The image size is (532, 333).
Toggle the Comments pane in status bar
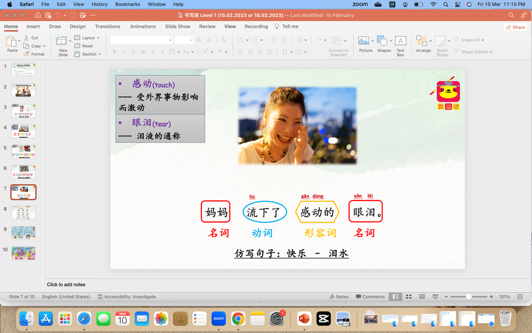coord(369,297)
